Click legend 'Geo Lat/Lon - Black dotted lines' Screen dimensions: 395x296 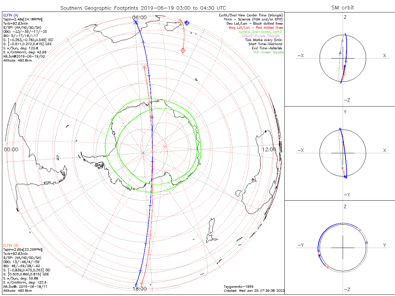coord(255,24)
